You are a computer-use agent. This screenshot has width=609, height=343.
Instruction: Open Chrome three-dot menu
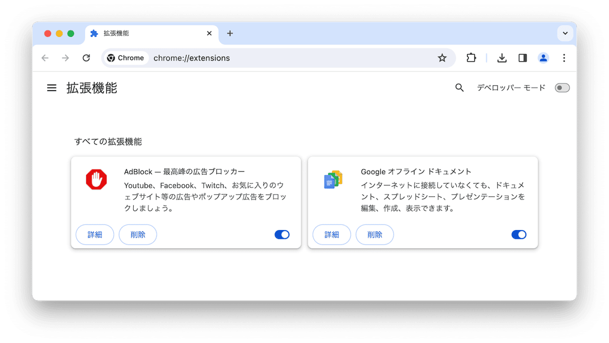pos(564,58)
